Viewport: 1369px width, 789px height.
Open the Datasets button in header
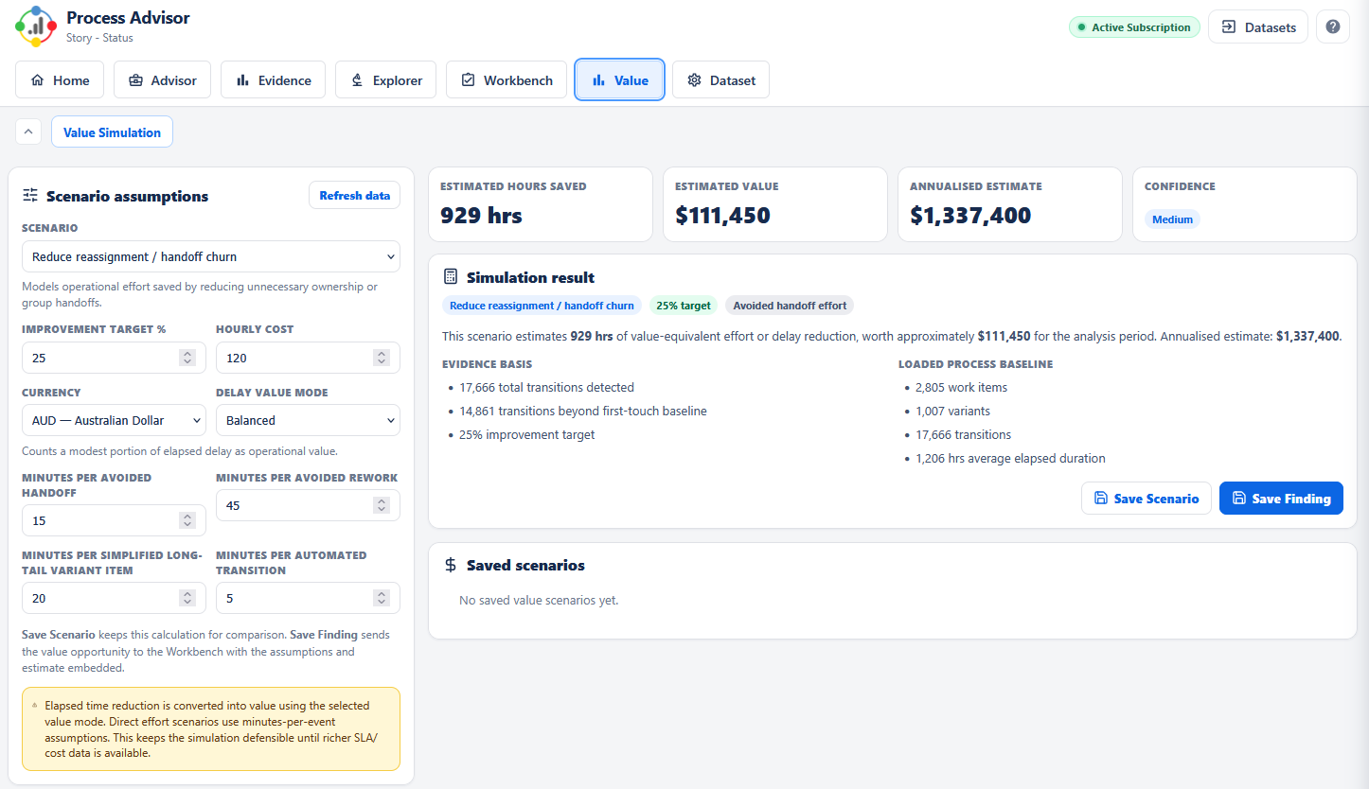1258,26
